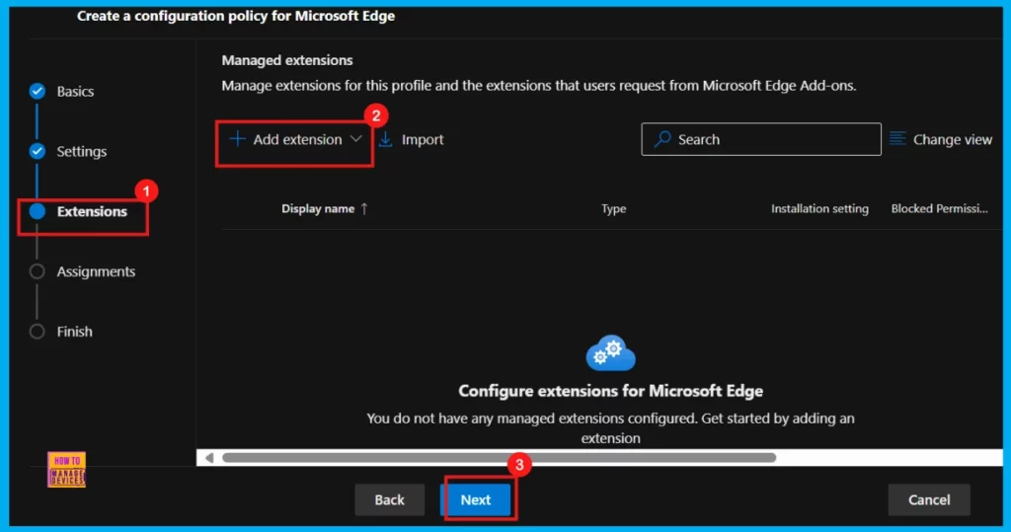The height and width of the screenshot is (532, 1011).
Task: Click the Cancel button
Action: [928, 499]
